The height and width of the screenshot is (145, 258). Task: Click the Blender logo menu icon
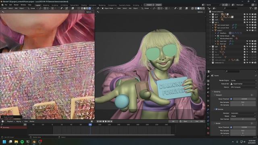(2, 5)
